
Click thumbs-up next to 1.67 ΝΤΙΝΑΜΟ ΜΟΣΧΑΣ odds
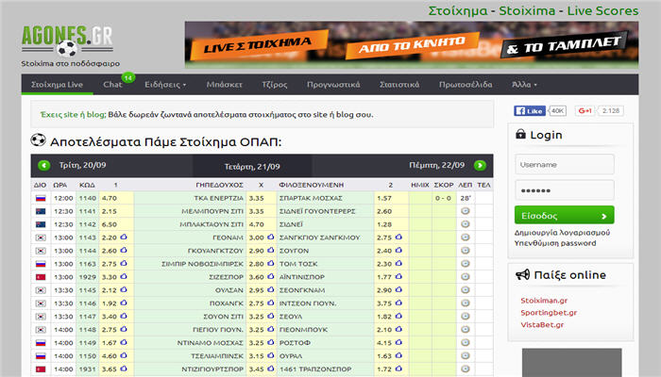click(124, 342)
